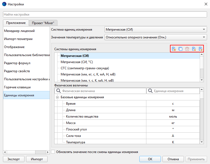Switch to the Проект "Mixer" tab

(43, 23)
